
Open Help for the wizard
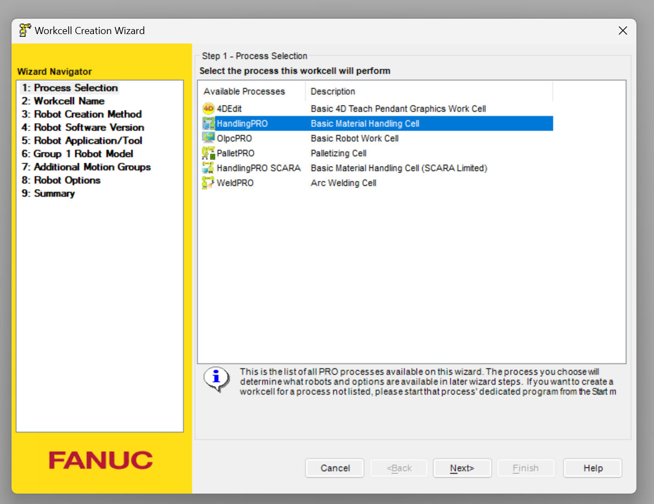(592, 468)
